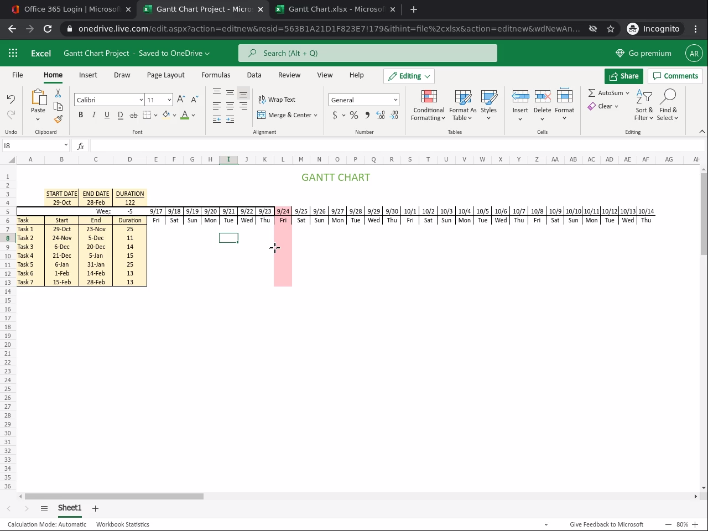The image size is (708, 531).
Task: Click the zoom in plus control
Action: pos(695,524)
